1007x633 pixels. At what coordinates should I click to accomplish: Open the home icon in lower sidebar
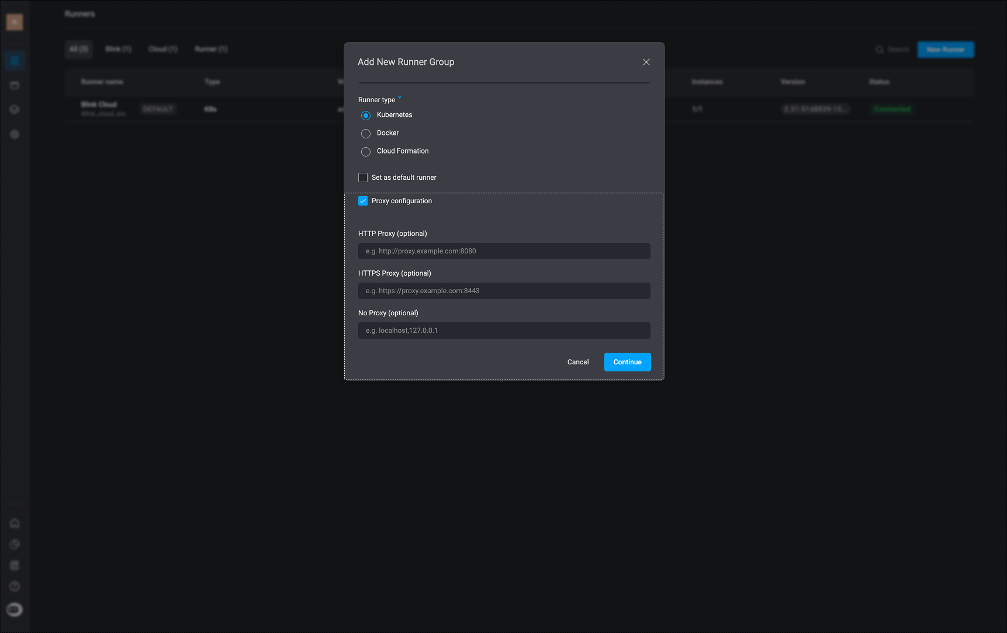pos(15,523)
